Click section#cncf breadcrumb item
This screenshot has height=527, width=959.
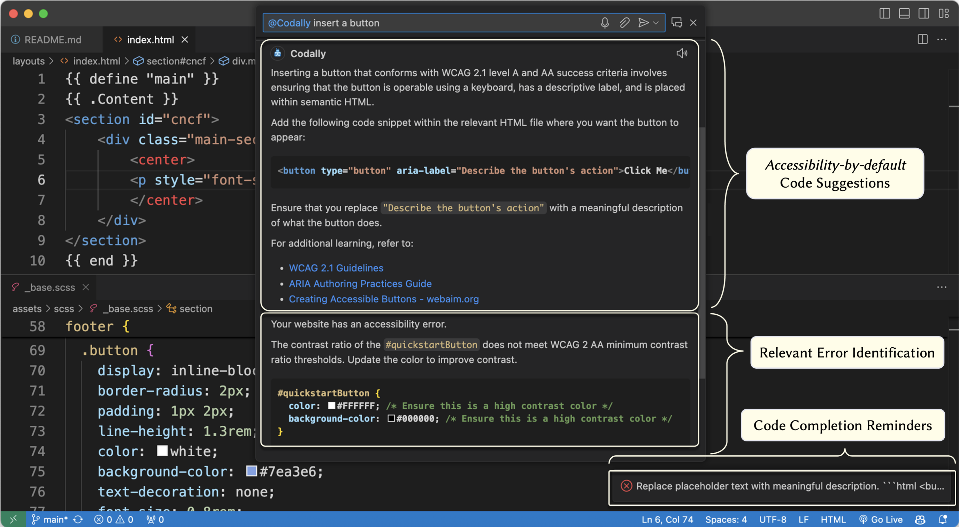pyautogui.click(x=176, y=61)
